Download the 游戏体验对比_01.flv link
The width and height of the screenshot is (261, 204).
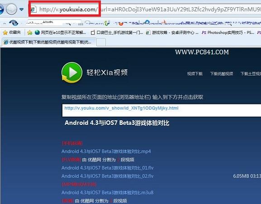108,168
